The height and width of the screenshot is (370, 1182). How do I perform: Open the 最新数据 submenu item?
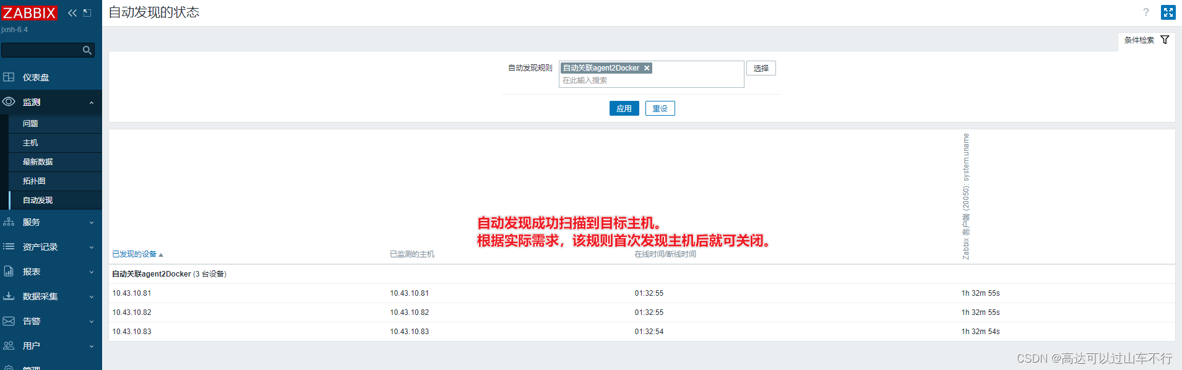tap(55, 162)
